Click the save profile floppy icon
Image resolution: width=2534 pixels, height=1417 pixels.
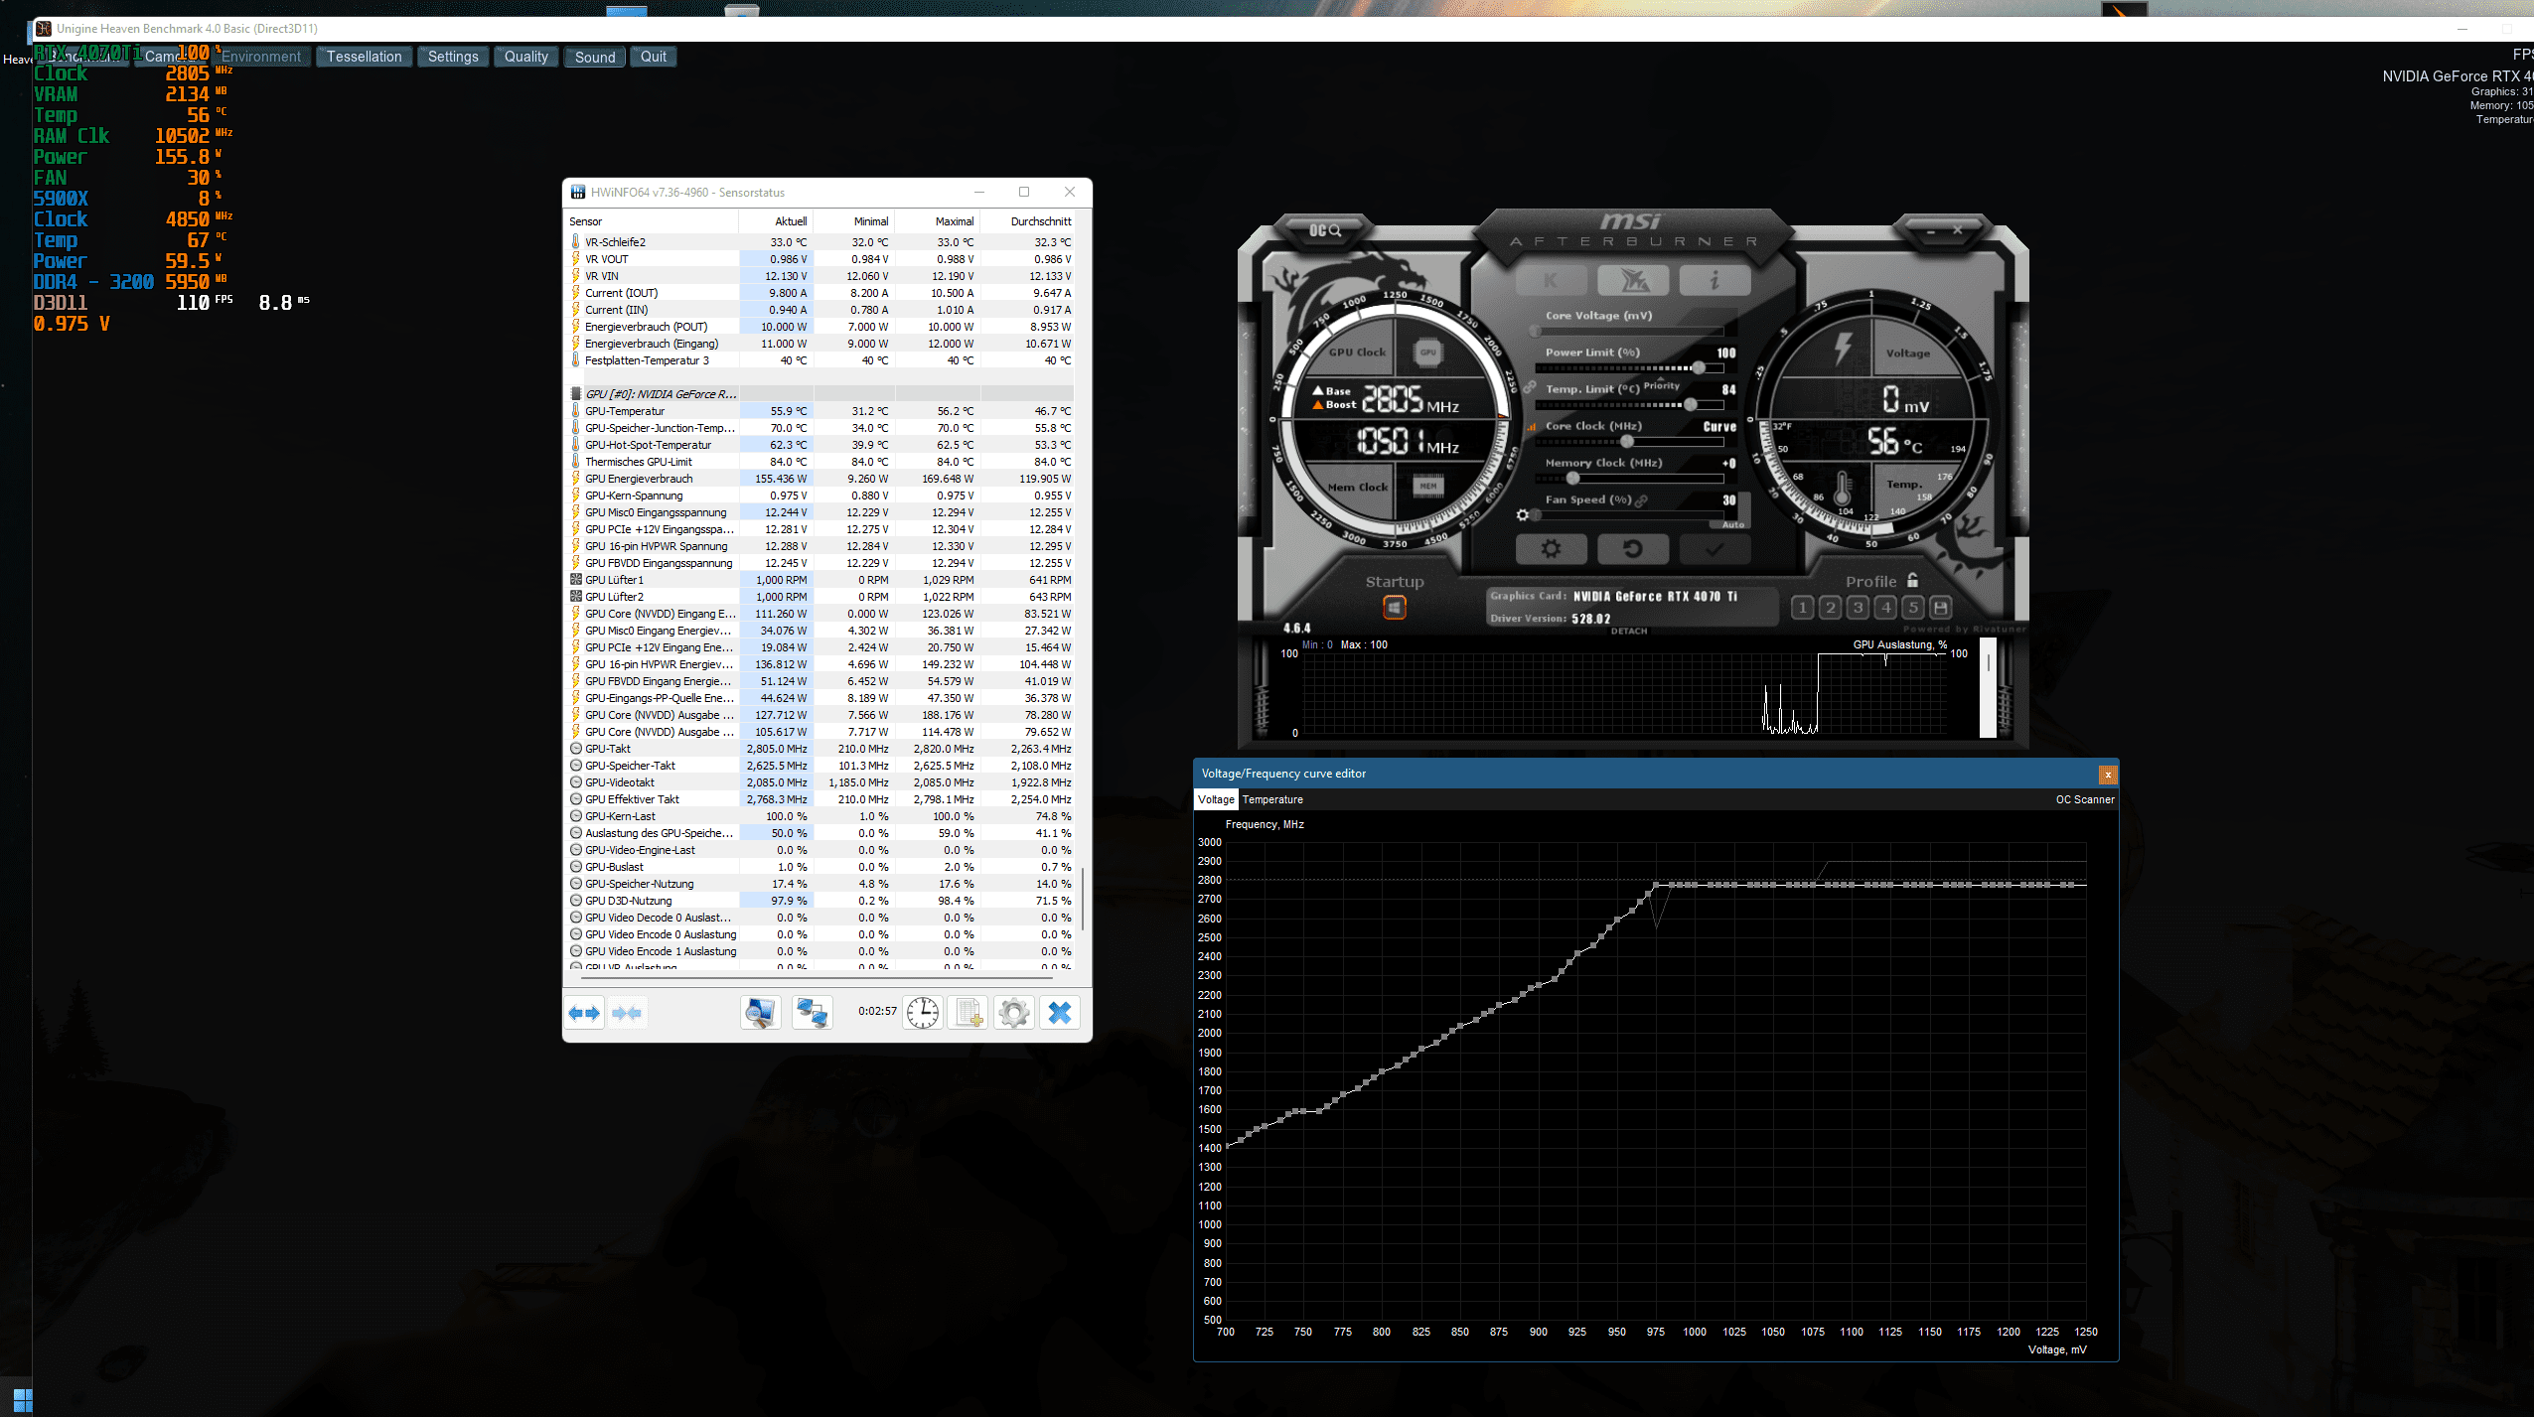point(1941,607)
